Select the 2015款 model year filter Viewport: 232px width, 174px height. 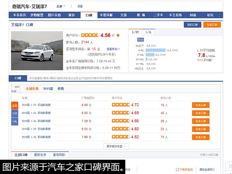(x=48, y=89)
